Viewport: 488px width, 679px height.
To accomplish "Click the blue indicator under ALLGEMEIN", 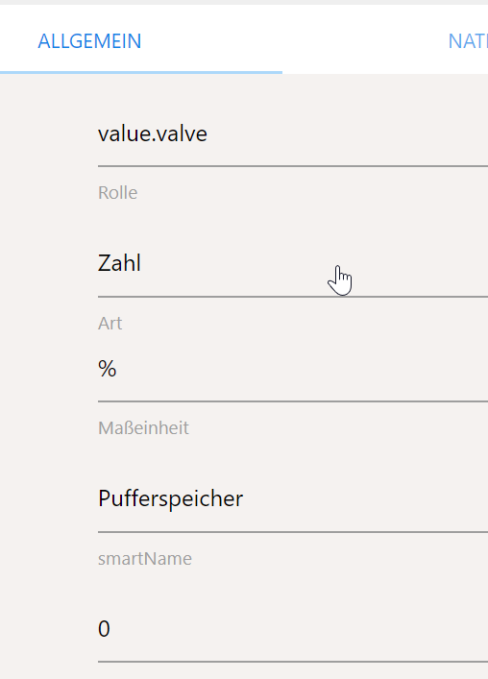I will [141, 72].
